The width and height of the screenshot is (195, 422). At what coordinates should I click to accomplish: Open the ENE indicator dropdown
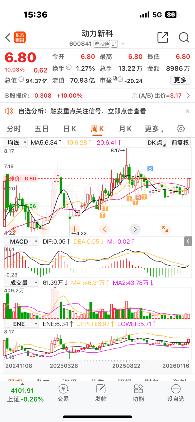[22, 324]
